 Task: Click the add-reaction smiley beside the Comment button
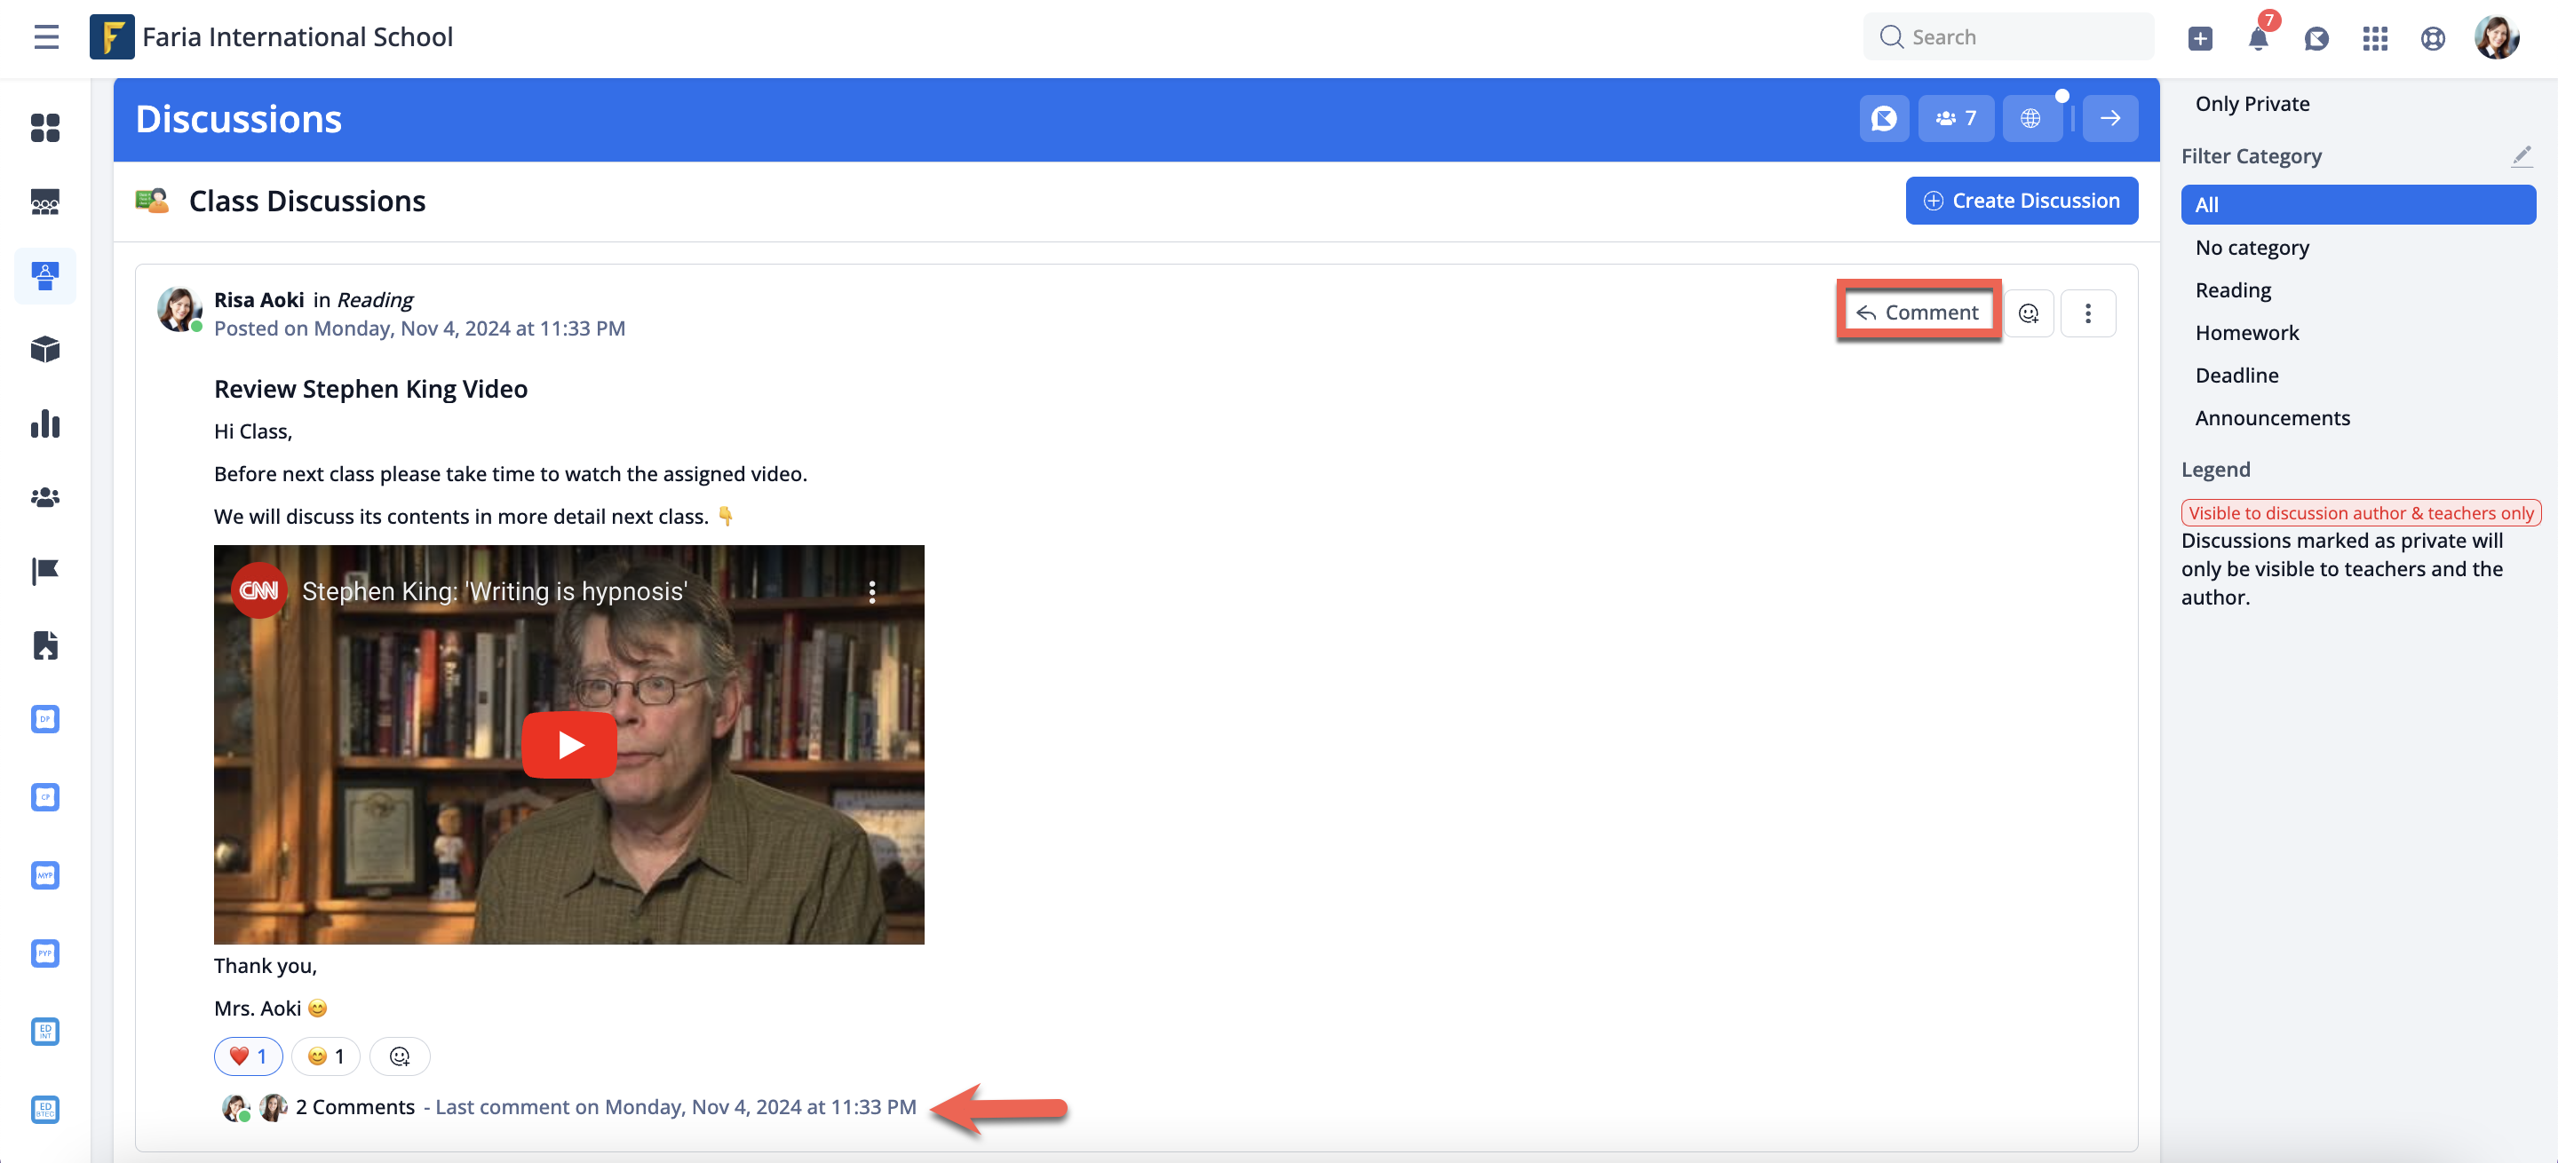(x=2029, y=313)
